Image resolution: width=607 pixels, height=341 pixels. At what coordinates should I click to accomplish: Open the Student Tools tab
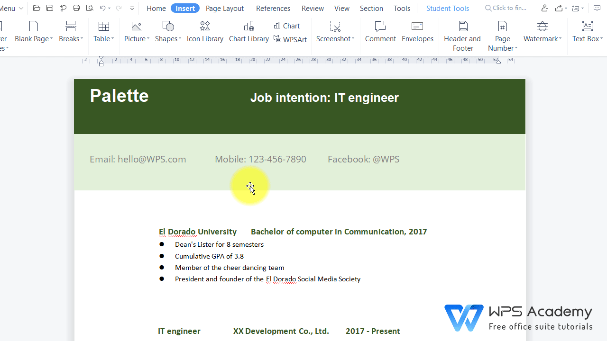[x=448, y=8]
